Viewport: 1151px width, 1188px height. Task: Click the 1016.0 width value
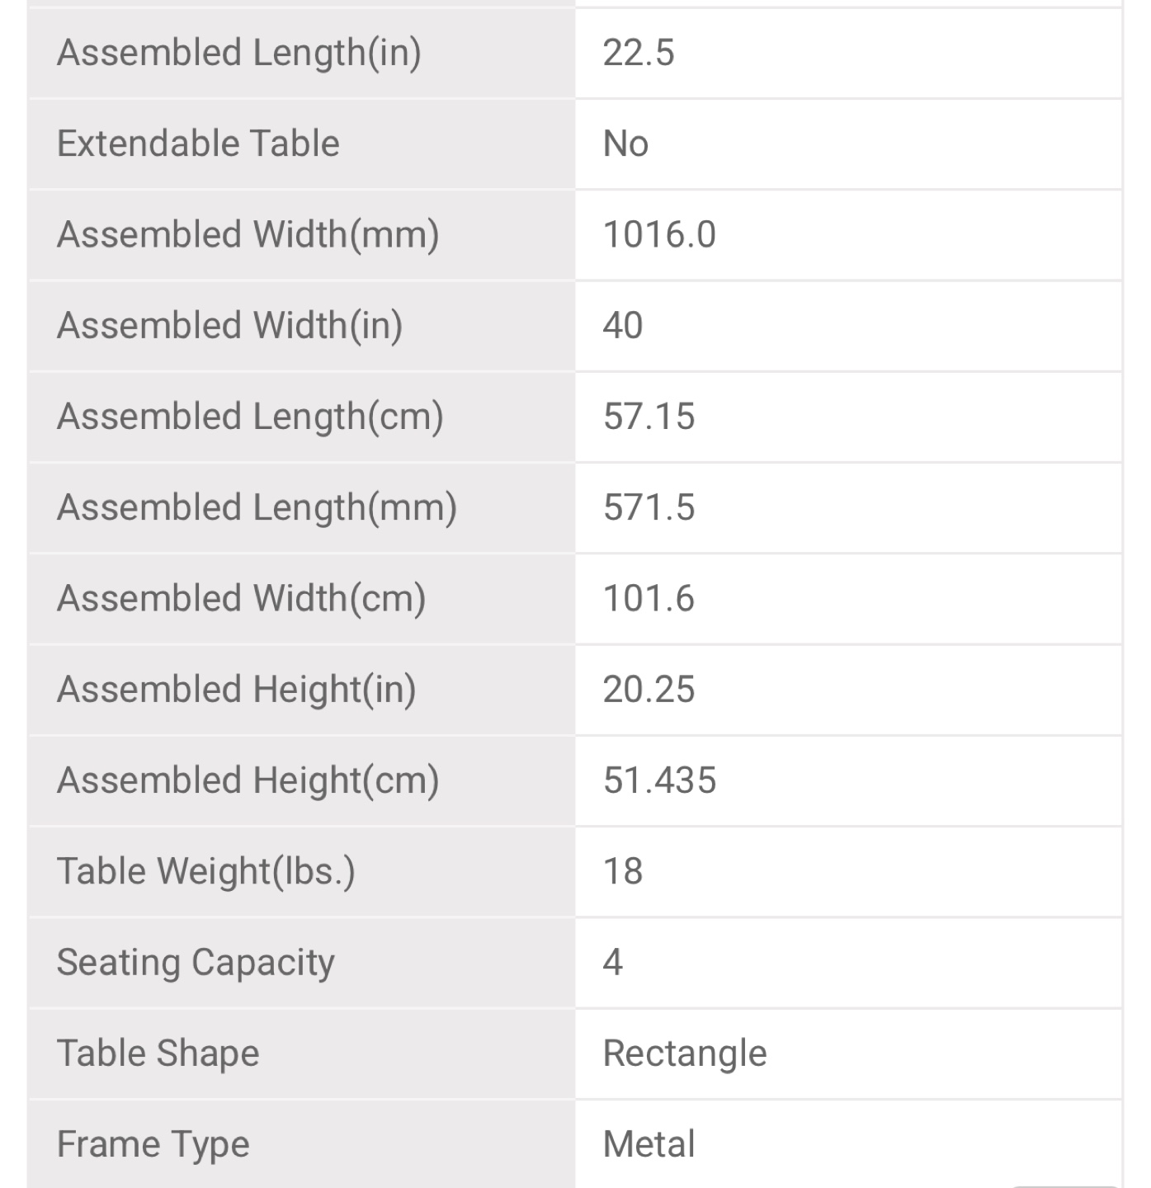(x=659, y=235)
